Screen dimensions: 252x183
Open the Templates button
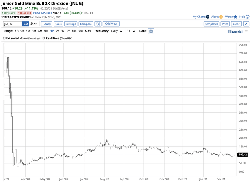point(211,24)
